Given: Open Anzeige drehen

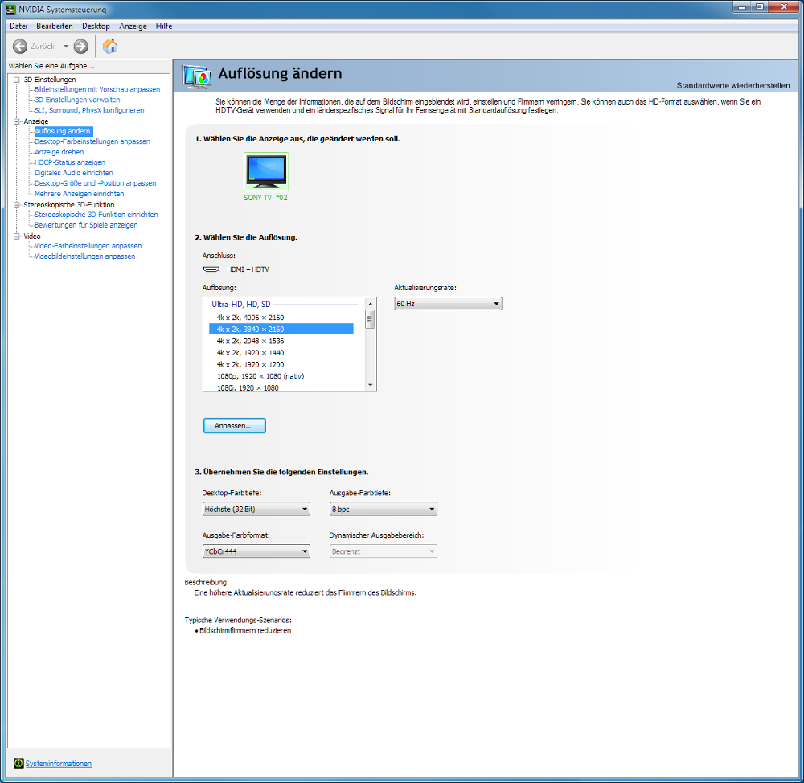Looking at the screenshot, I should [59, 152].
